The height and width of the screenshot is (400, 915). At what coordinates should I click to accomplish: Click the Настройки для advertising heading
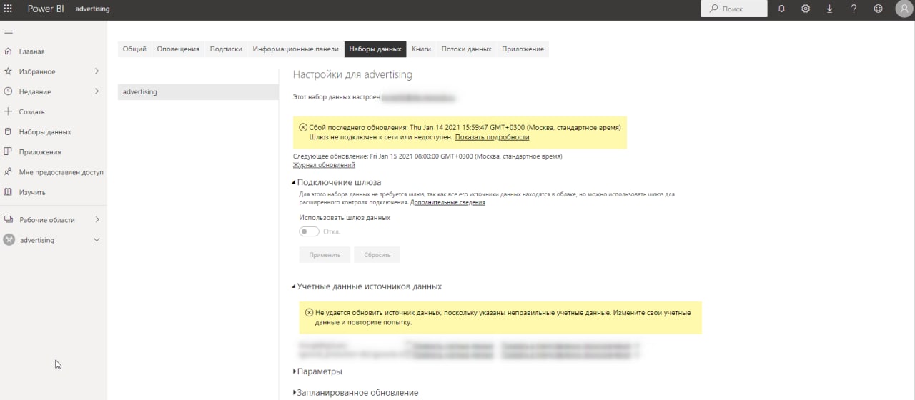click(352, 74)
